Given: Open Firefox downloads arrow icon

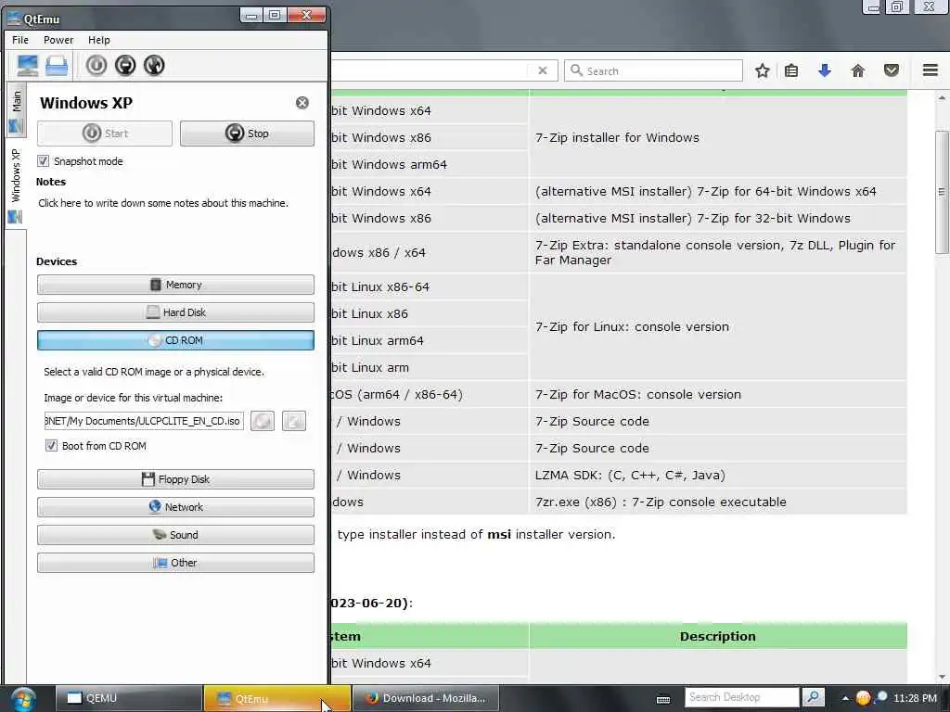Looking at the screenshot, I should click(x=825, y=70).
